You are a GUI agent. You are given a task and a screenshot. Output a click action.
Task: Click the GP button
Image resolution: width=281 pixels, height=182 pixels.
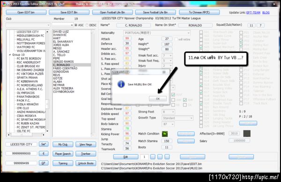pyautogui.click(x=44, y=163)
